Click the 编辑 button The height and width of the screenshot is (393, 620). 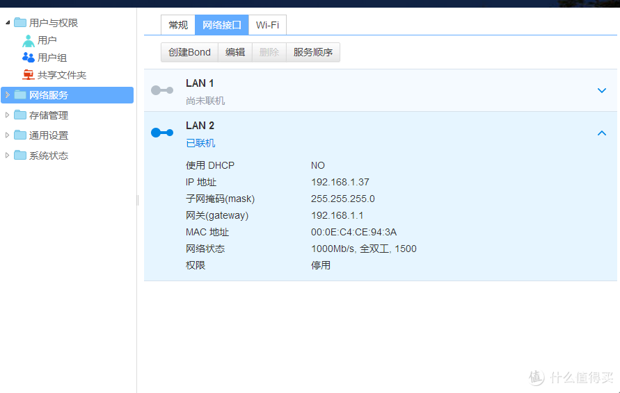click(235, 52)
